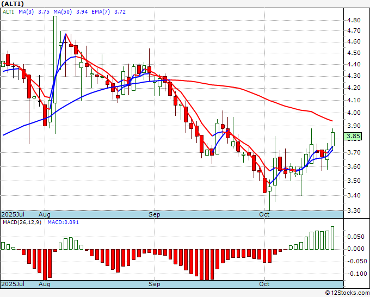Select the MA(50) legend label
Screen dimensions: 370x297
63,12
